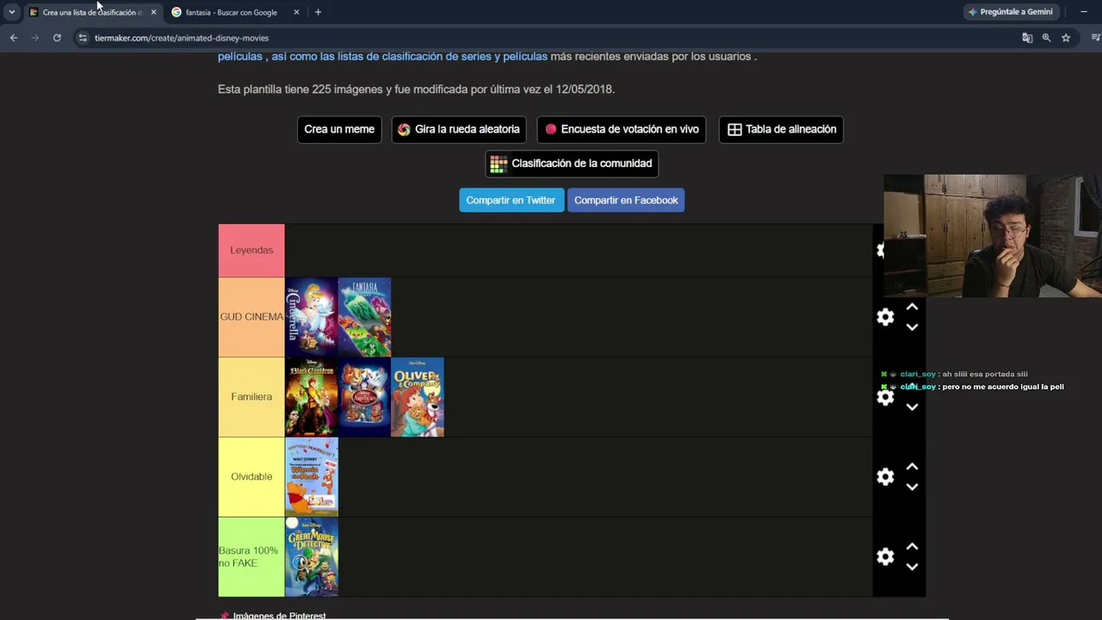This screenshot has height=620, width=1102.
Task: Switch to 'fantasia - Buscar con Google' tab
Action: point(235,12)
